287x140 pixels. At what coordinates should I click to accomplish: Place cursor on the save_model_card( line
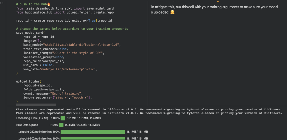(x=30, y=33)
